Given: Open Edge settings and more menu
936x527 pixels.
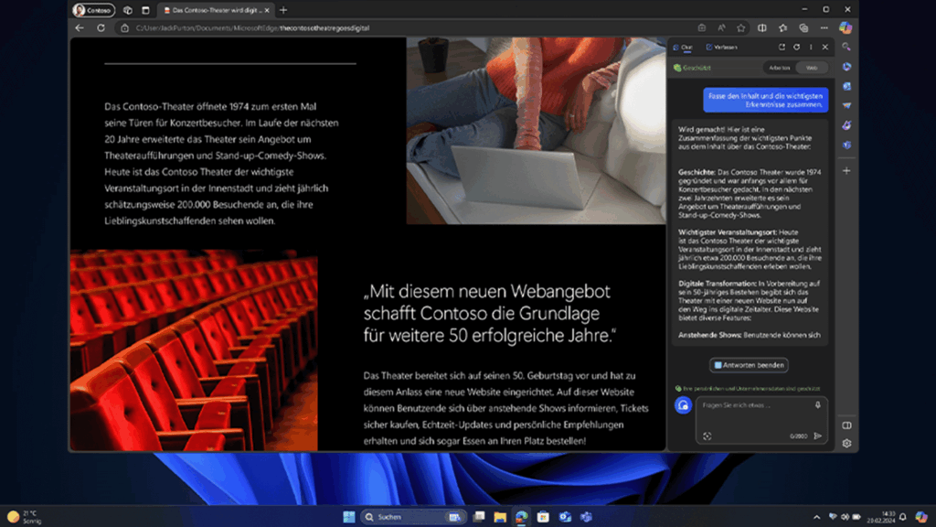Looking at the screenshot, I should [824, 27].
